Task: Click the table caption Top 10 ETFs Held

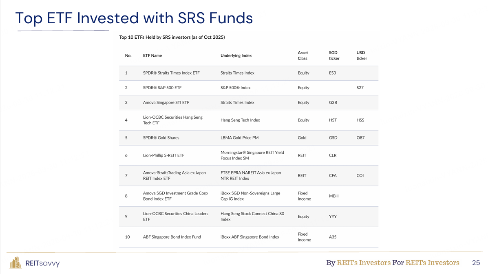Action: [x=172, y=37]
